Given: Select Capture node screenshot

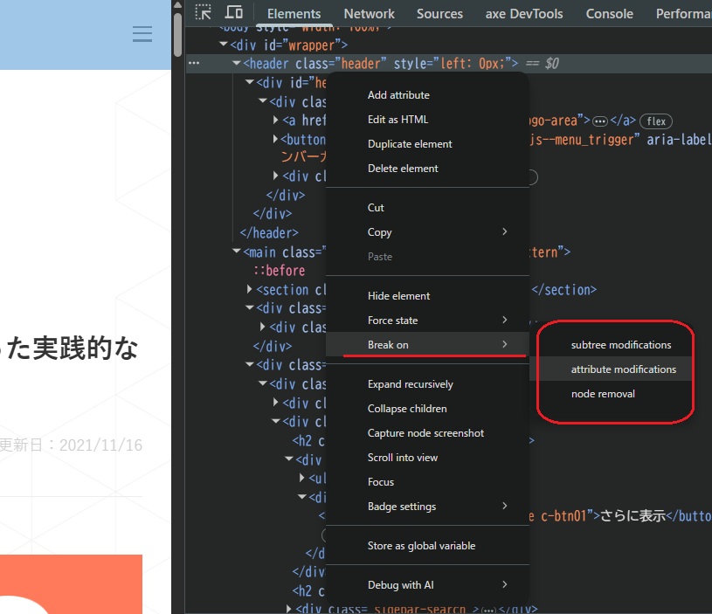Looking at the screenshot, I should pyautogui.click(x=427, y=433).
